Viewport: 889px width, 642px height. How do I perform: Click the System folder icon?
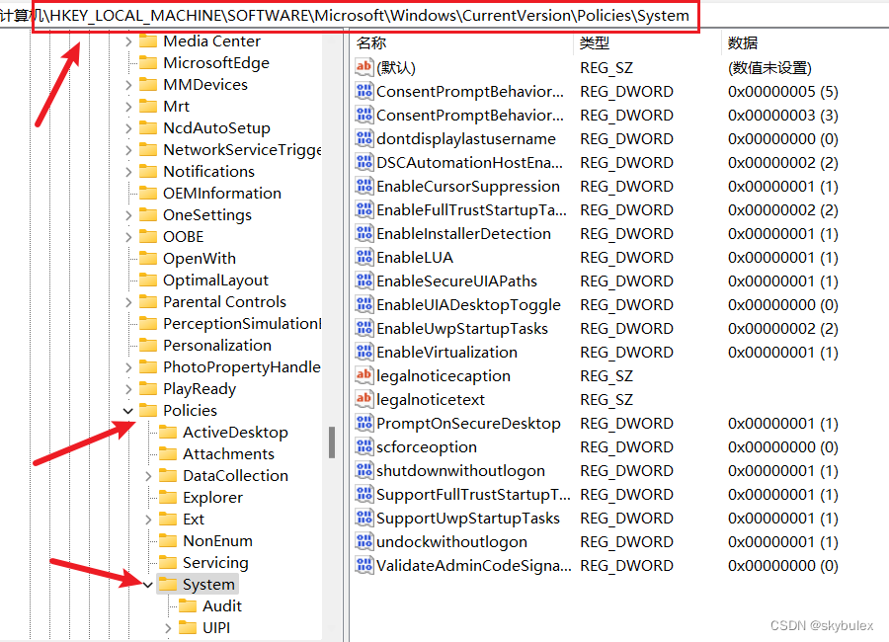click(168, 584)
